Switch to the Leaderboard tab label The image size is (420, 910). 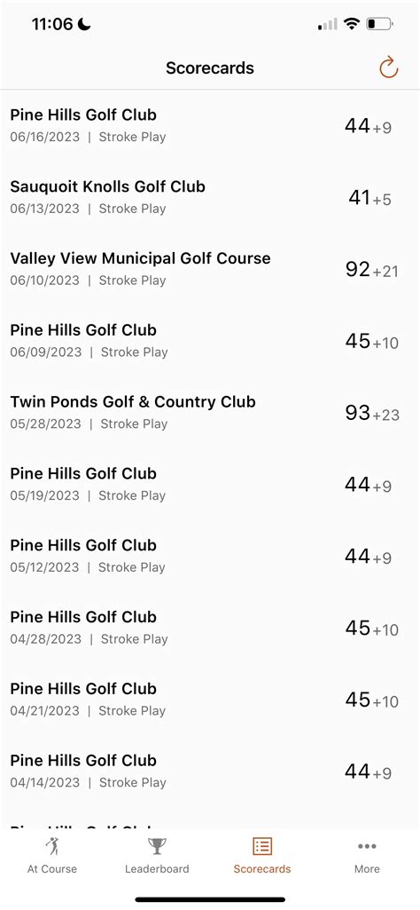[157, 869]
